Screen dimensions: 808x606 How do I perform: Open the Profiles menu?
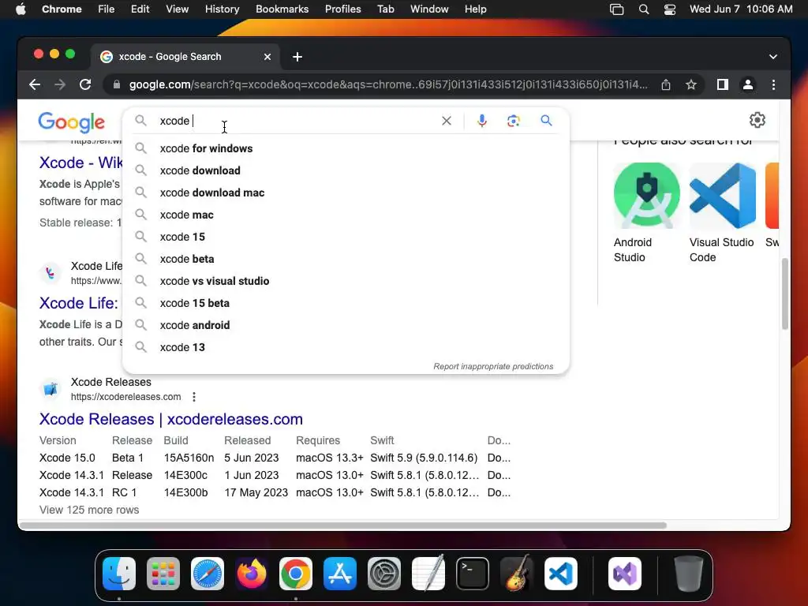point(342,9)
